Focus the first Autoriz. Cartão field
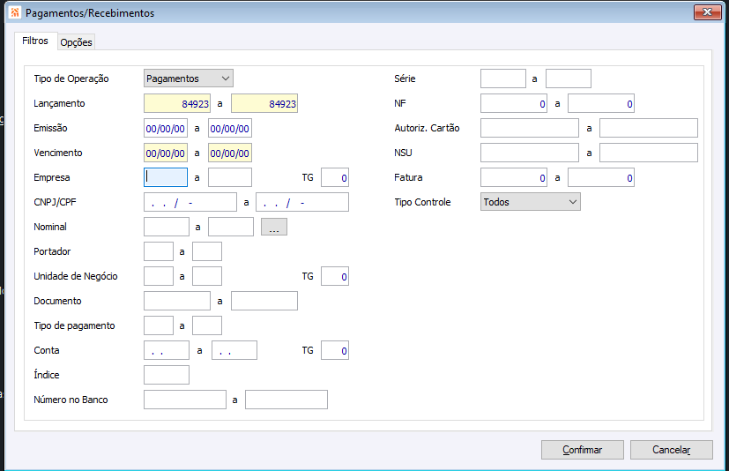729x471 pixels. tap(529, 128)
